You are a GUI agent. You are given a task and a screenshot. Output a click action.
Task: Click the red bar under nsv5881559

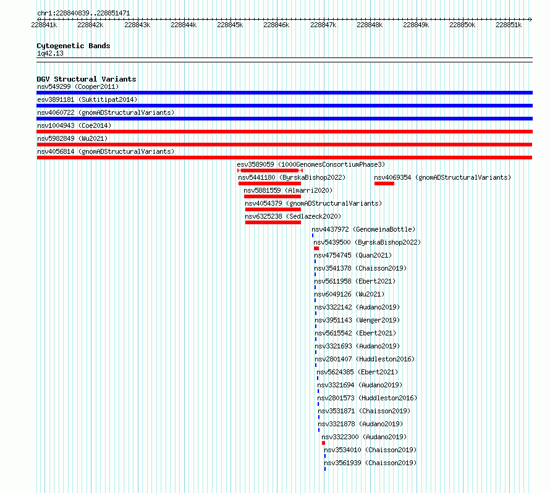[273, 196]
